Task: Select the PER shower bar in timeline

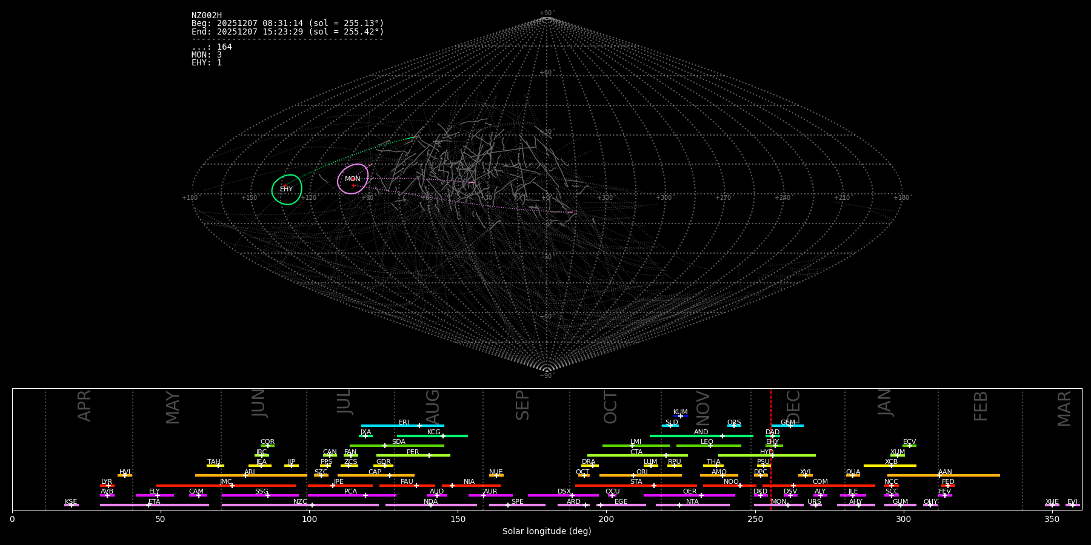Action: [413, 455]
